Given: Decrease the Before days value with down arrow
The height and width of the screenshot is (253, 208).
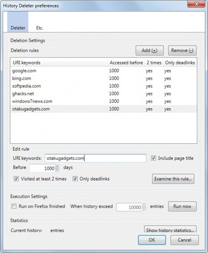Looking at the screenshot, I should [x=57, y=170].
